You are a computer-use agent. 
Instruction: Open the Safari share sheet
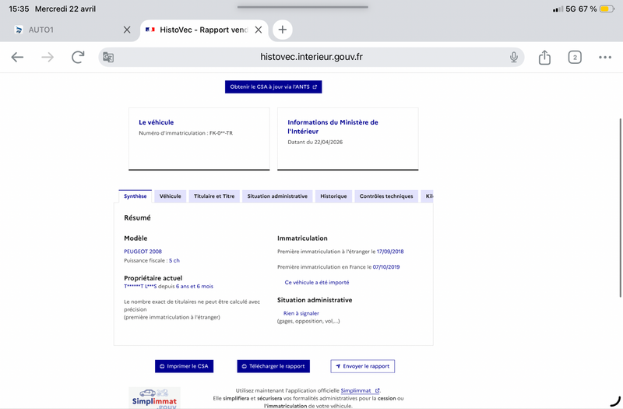pos(544,57)
